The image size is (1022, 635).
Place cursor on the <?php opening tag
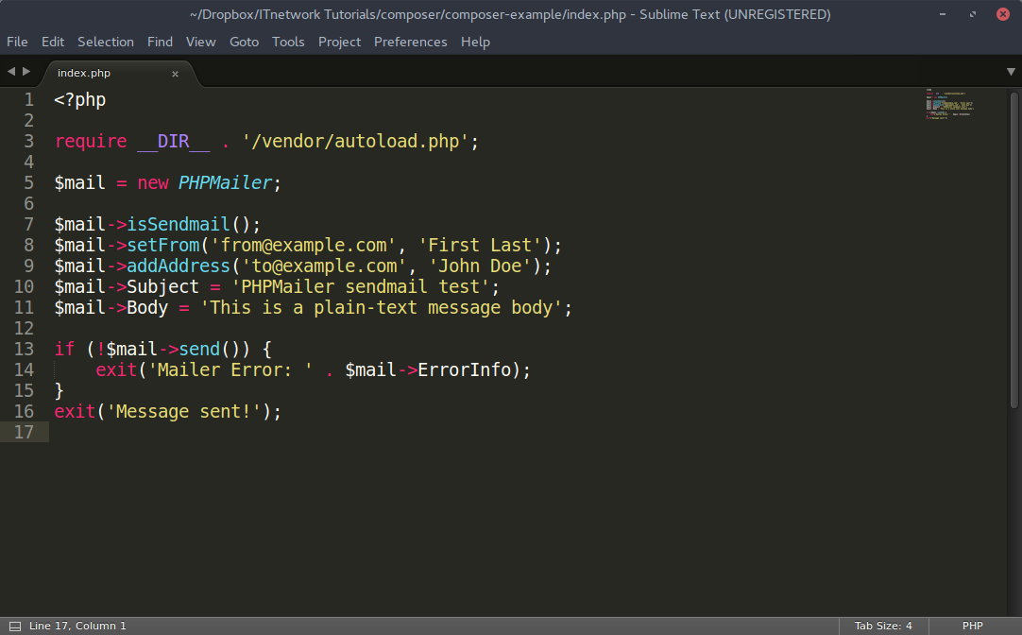(x=79, y=100)
